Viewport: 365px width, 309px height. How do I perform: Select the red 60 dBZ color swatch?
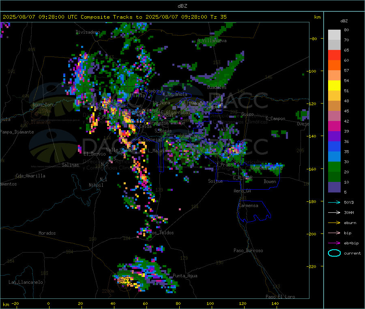point(334,55)
